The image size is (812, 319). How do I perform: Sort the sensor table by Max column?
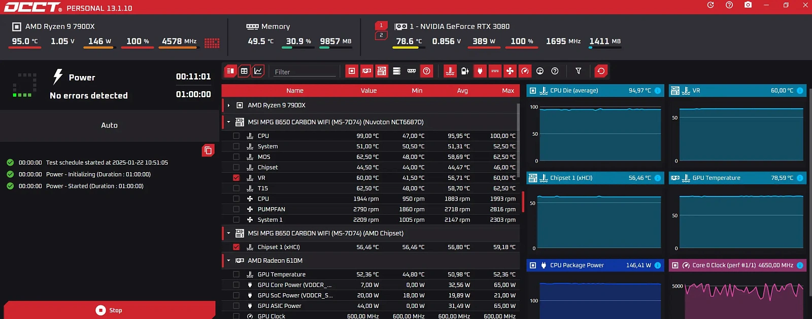pos(508,91)
